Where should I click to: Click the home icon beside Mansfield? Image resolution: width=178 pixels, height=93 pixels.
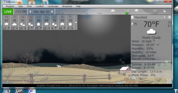[132, 17]
